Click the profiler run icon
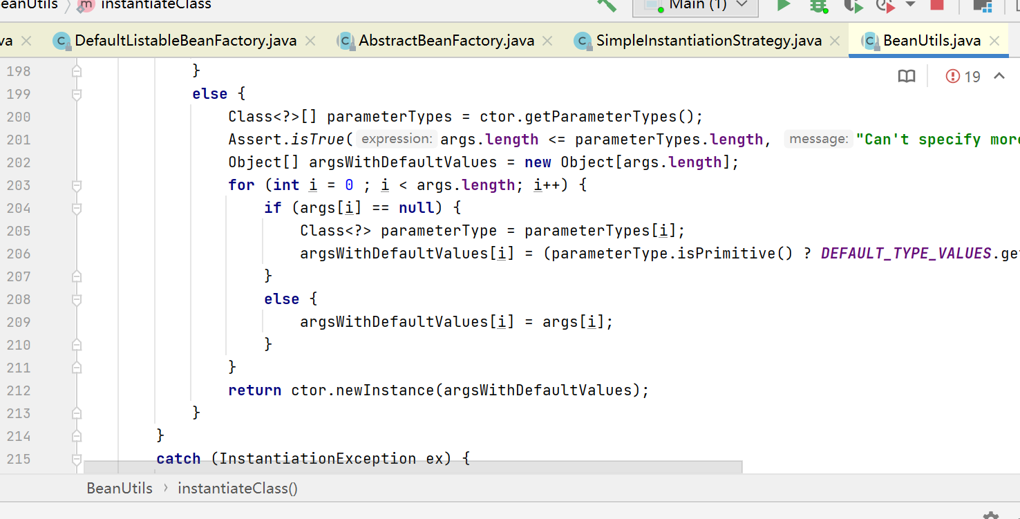 click(885, 6)
